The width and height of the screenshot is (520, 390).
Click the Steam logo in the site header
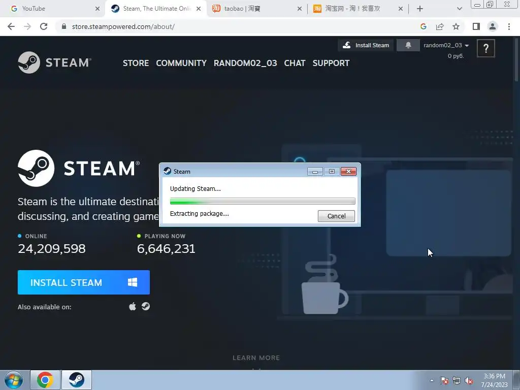tap(54, 62)
